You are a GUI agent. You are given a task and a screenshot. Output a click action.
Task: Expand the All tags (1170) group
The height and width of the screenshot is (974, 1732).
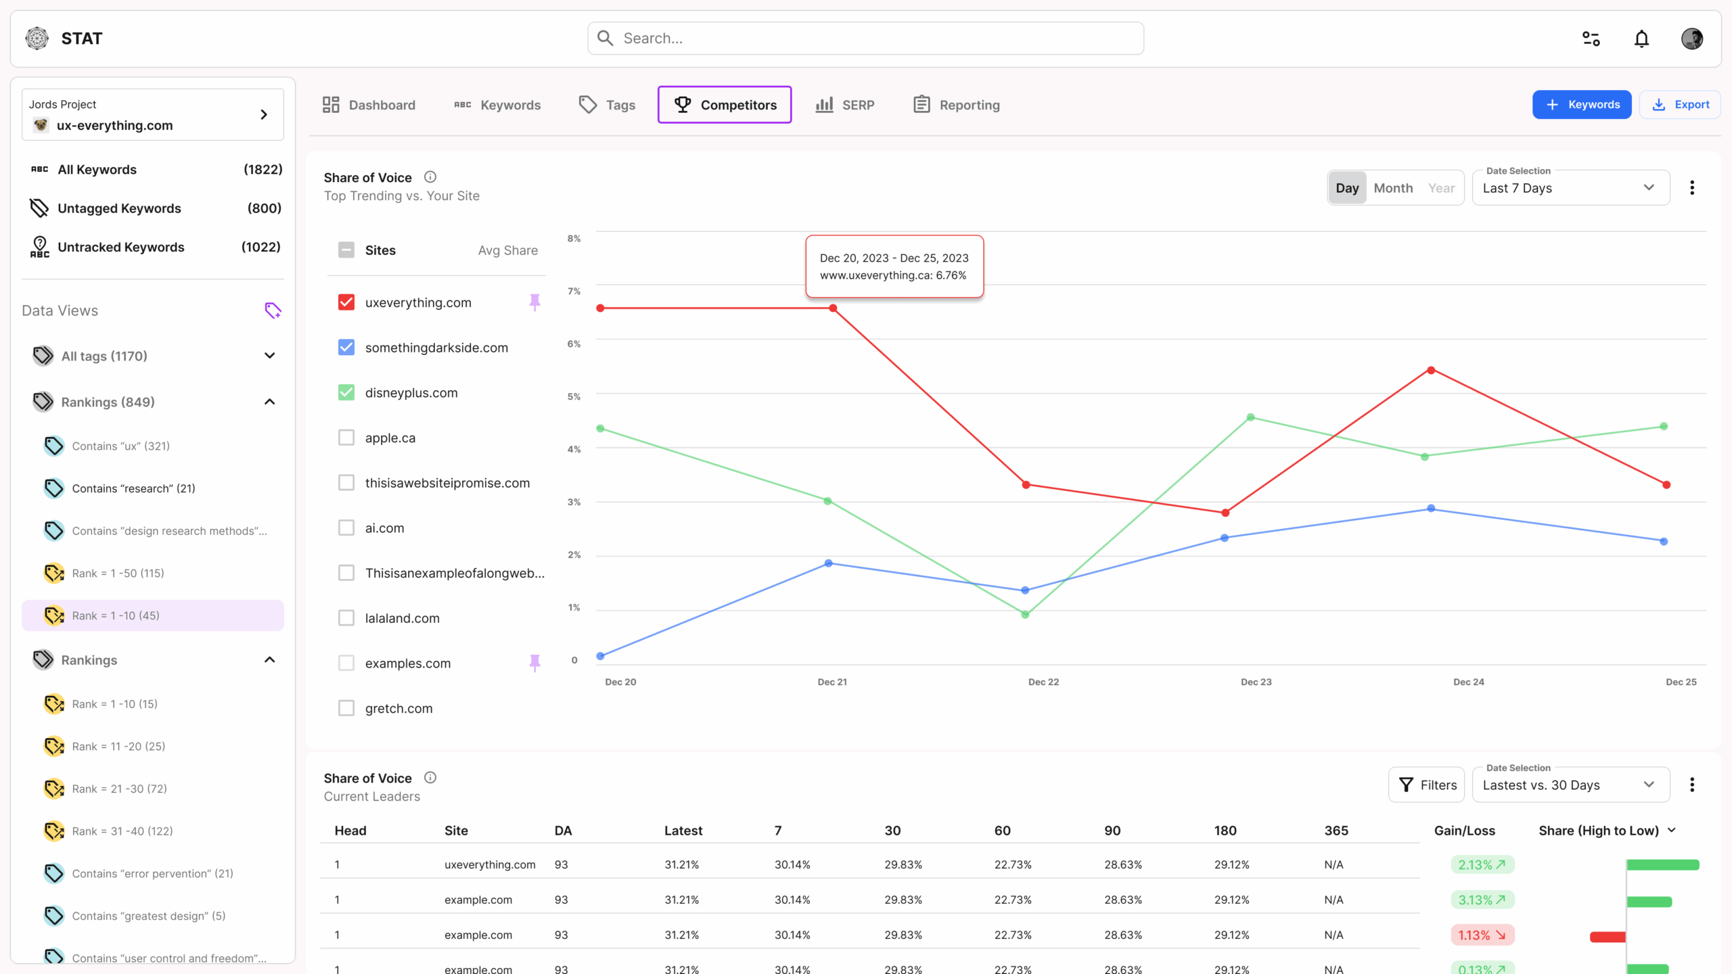pos(270,356)
